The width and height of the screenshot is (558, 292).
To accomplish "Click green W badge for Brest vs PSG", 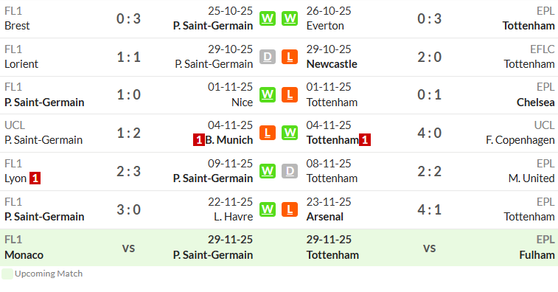I will [x=268, y=18].
